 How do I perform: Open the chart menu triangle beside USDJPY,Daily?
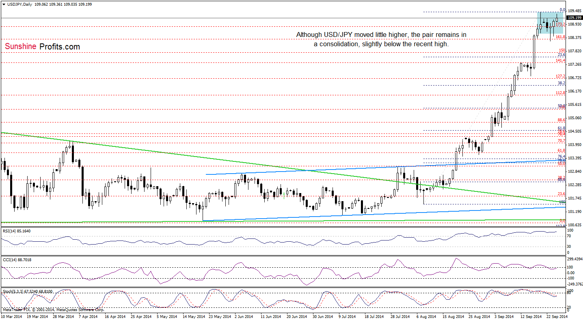coord(4,4)
